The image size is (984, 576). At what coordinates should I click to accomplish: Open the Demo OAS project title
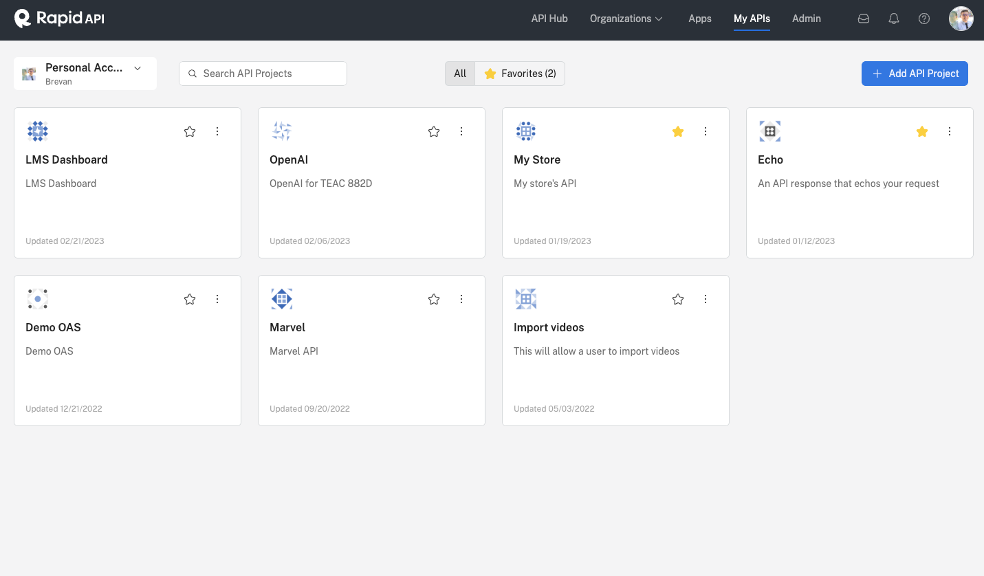click(53, 327)
